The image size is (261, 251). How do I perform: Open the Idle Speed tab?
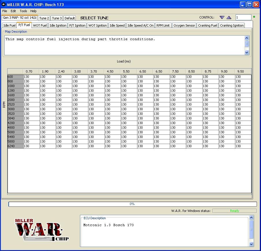tap(117, 25)
